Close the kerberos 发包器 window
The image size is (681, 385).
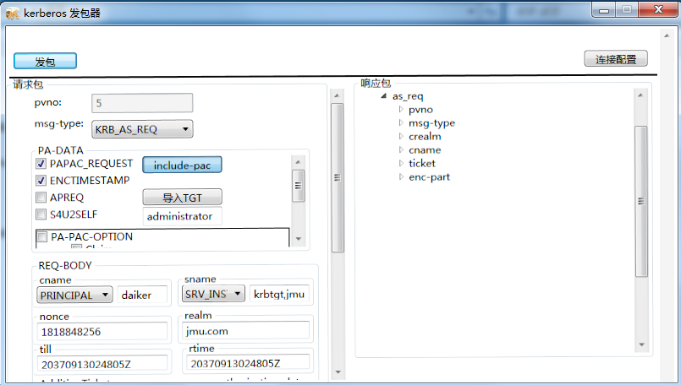point(658,10)
